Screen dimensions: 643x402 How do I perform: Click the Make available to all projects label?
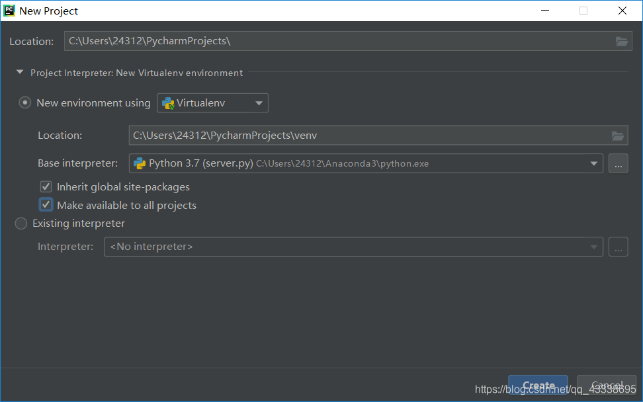coord(127,206)
